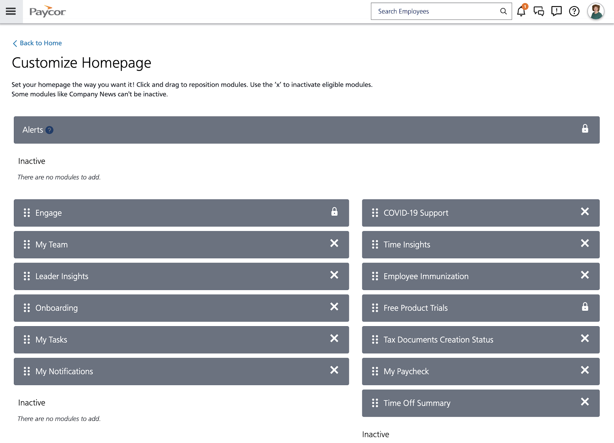614x443 pixels.
Task: Select the Time Off Summary module label
Action: [x=417, y=403]
